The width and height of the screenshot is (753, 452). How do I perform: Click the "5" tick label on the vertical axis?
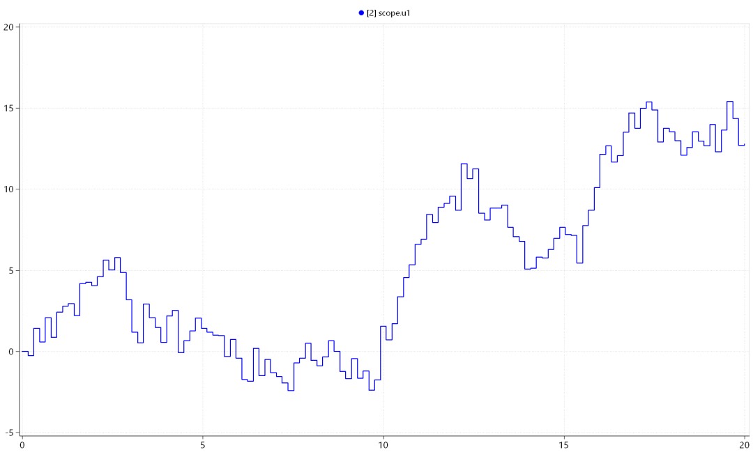(x=11, y=271)
